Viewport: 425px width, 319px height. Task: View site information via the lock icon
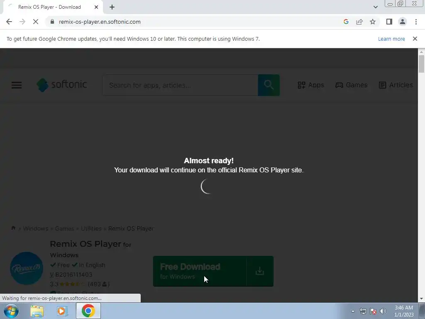pos(52,22)
